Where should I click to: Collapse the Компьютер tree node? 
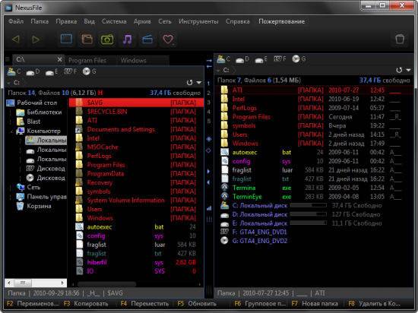click(x=11, y=131)
